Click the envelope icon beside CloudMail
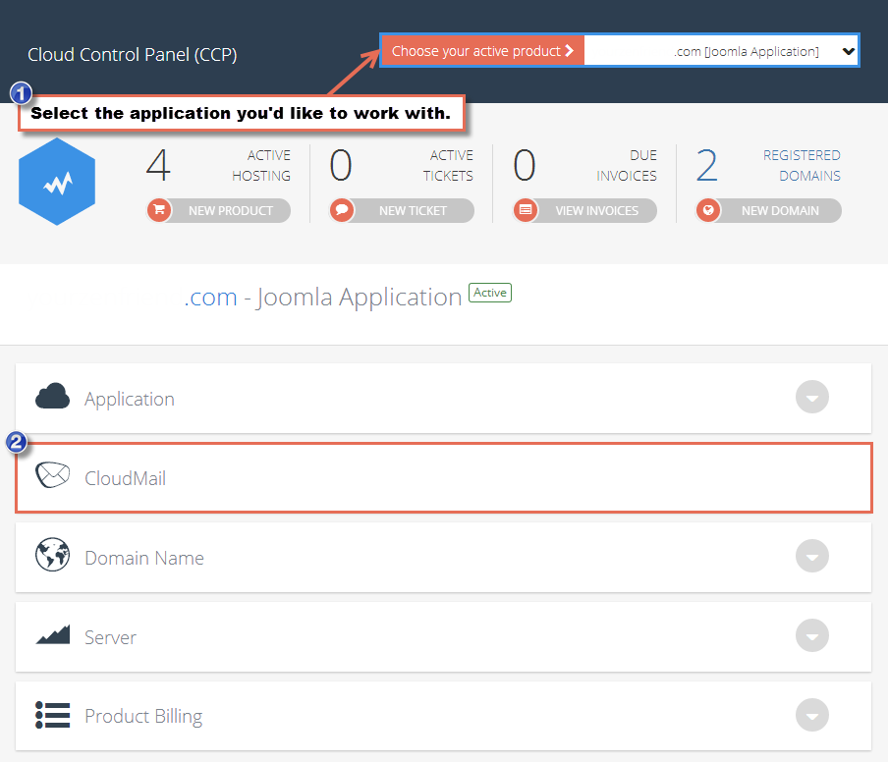The height and width of the screenshot is (762, 888). point(53,475)
